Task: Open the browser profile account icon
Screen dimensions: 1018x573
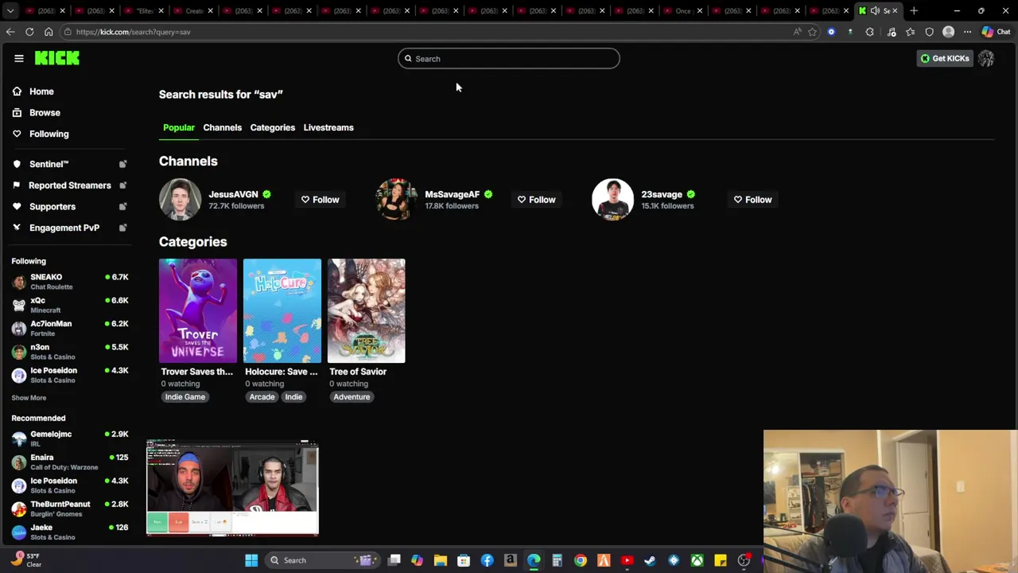Action: tap(948, 32)
